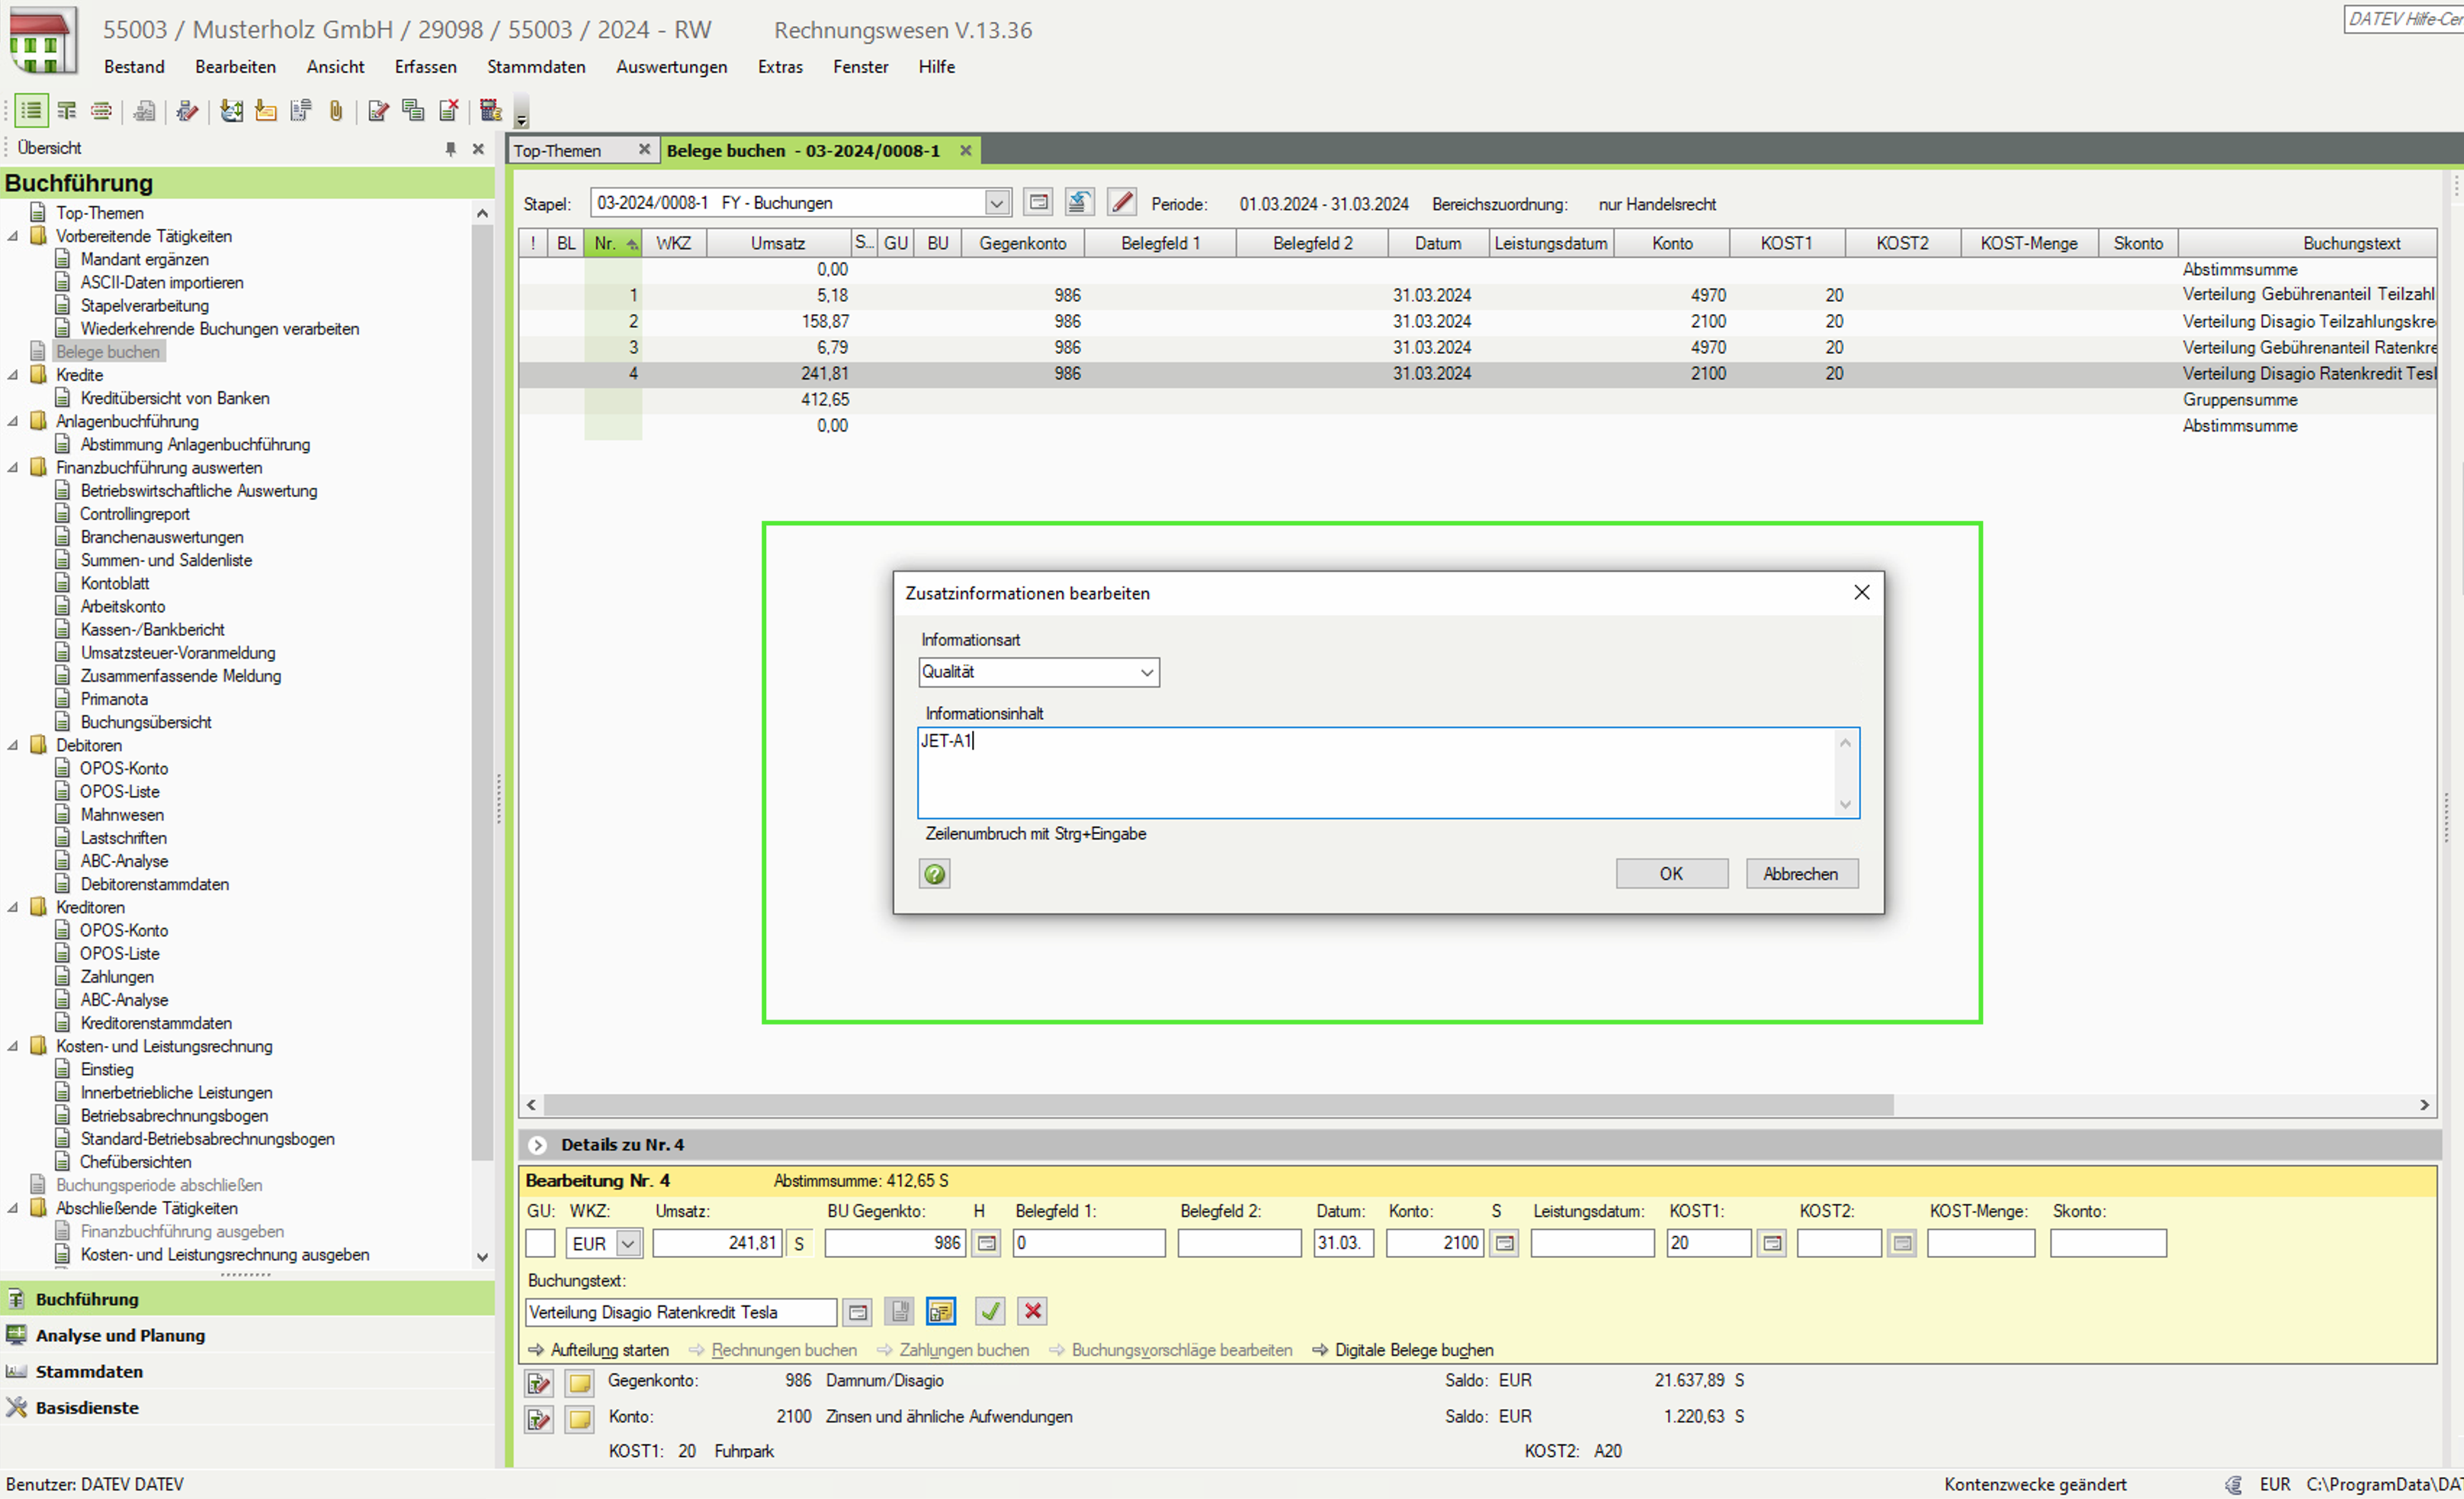Click the delete document toolbar icon
Screen dimensions: 2464x1499
coord(449,111)
